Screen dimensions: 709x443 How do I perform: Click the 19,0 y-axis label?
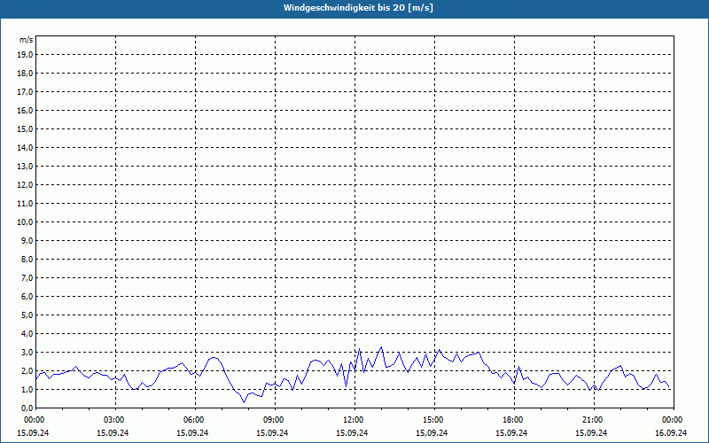[25, 55]
